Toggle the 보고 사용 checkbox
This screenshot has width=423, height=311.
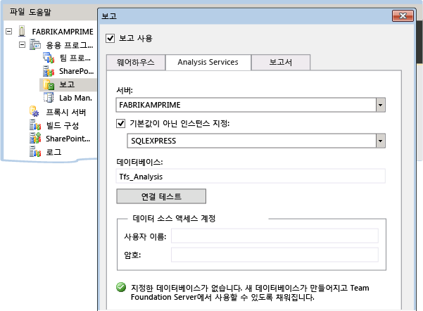click(x=110, y=38)
